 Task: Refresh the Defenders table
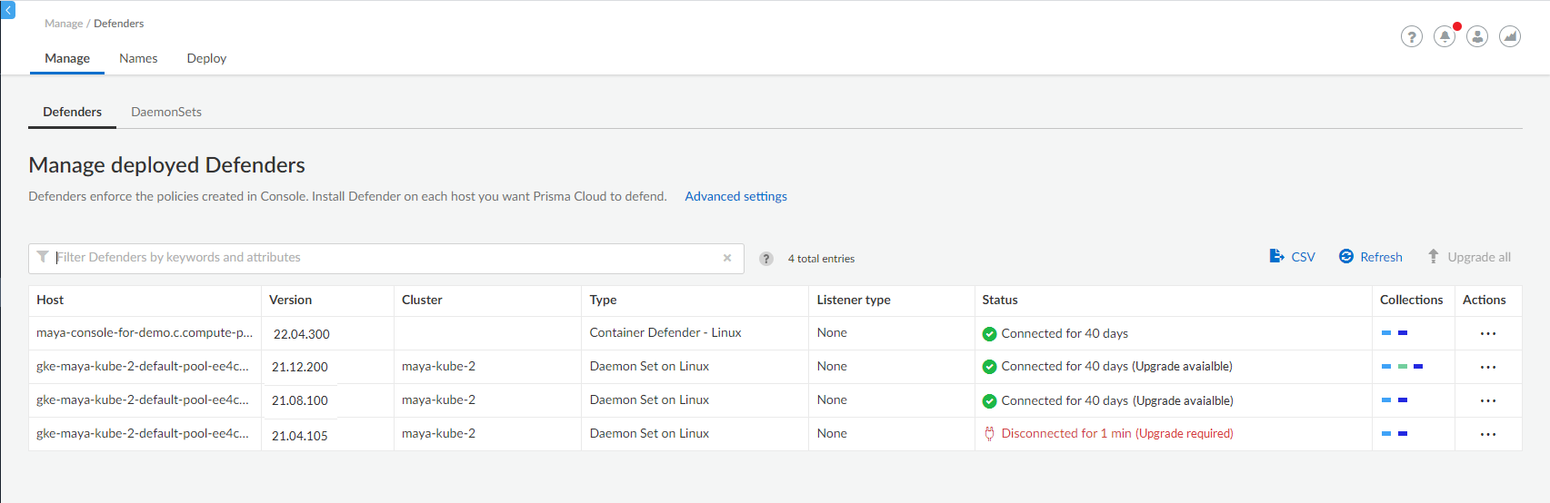[1371, 257]
